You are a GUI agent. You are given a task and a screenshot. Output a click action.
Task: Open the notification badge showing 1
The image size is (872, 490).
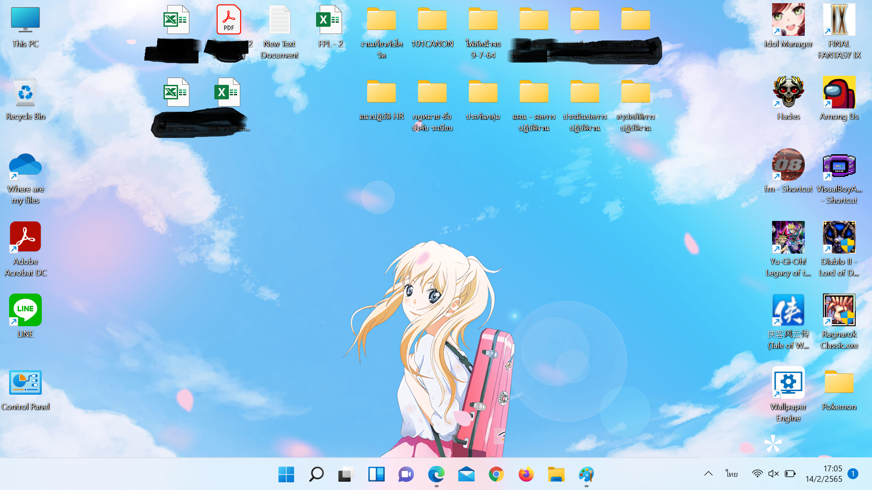(853, 474)
